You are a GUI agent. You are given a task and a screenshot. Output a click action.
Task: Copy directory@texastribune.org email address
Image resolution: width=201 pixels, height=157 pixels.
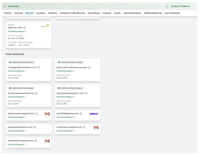[36, 93]
